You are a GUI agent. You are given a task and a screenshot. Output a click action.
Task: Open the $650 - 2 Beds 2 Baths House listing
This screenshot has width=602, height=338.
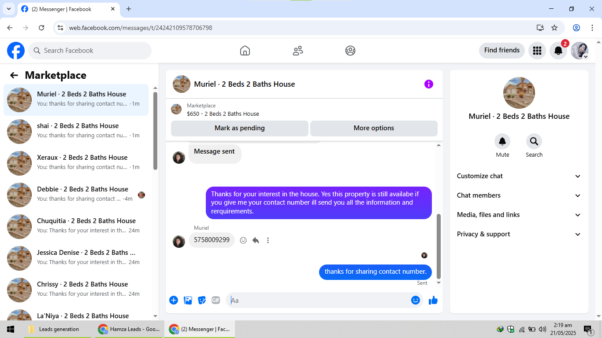click(223, 114)
